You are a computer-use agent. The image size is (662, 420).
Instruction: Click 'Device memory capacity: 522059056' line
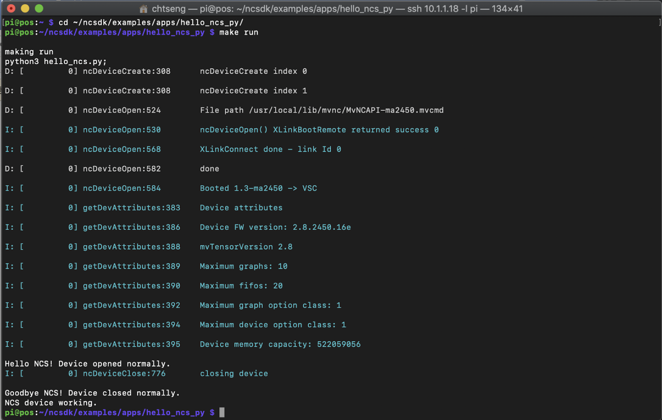pyautogui.click(x=280, y=345)
